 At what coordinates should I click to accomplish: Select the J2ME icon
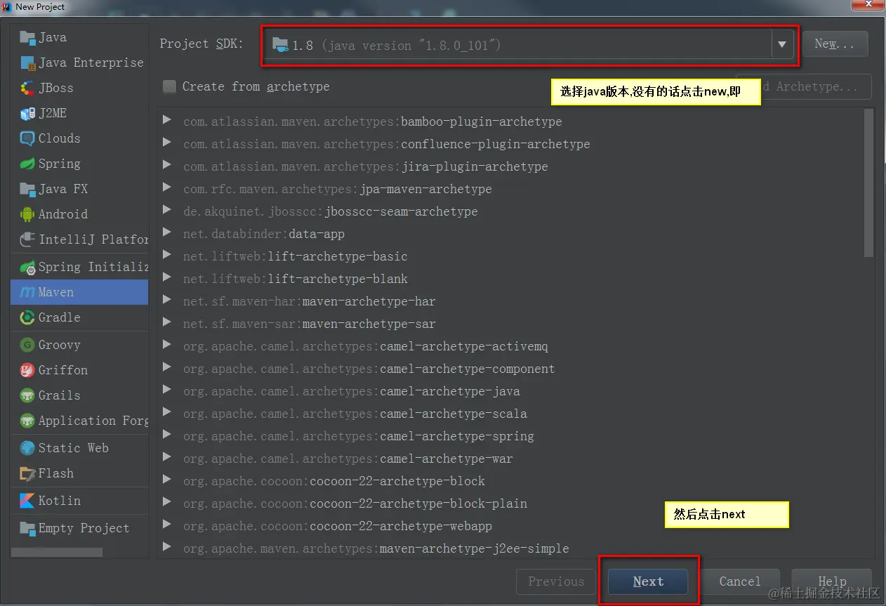tap(27, 113)
